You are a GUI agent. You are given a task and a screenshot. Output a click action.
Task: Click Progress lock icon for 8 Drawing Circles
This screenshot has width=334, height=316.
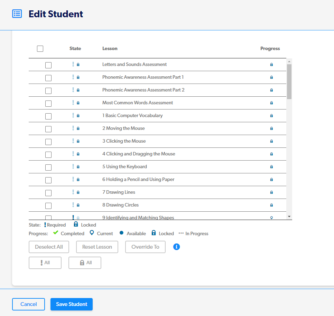tap(271, 205)
